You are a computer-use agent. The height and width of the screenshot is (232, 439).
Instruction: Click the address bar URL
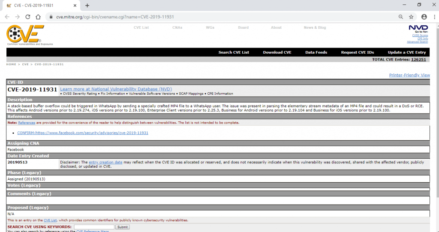tap(115, 17)
